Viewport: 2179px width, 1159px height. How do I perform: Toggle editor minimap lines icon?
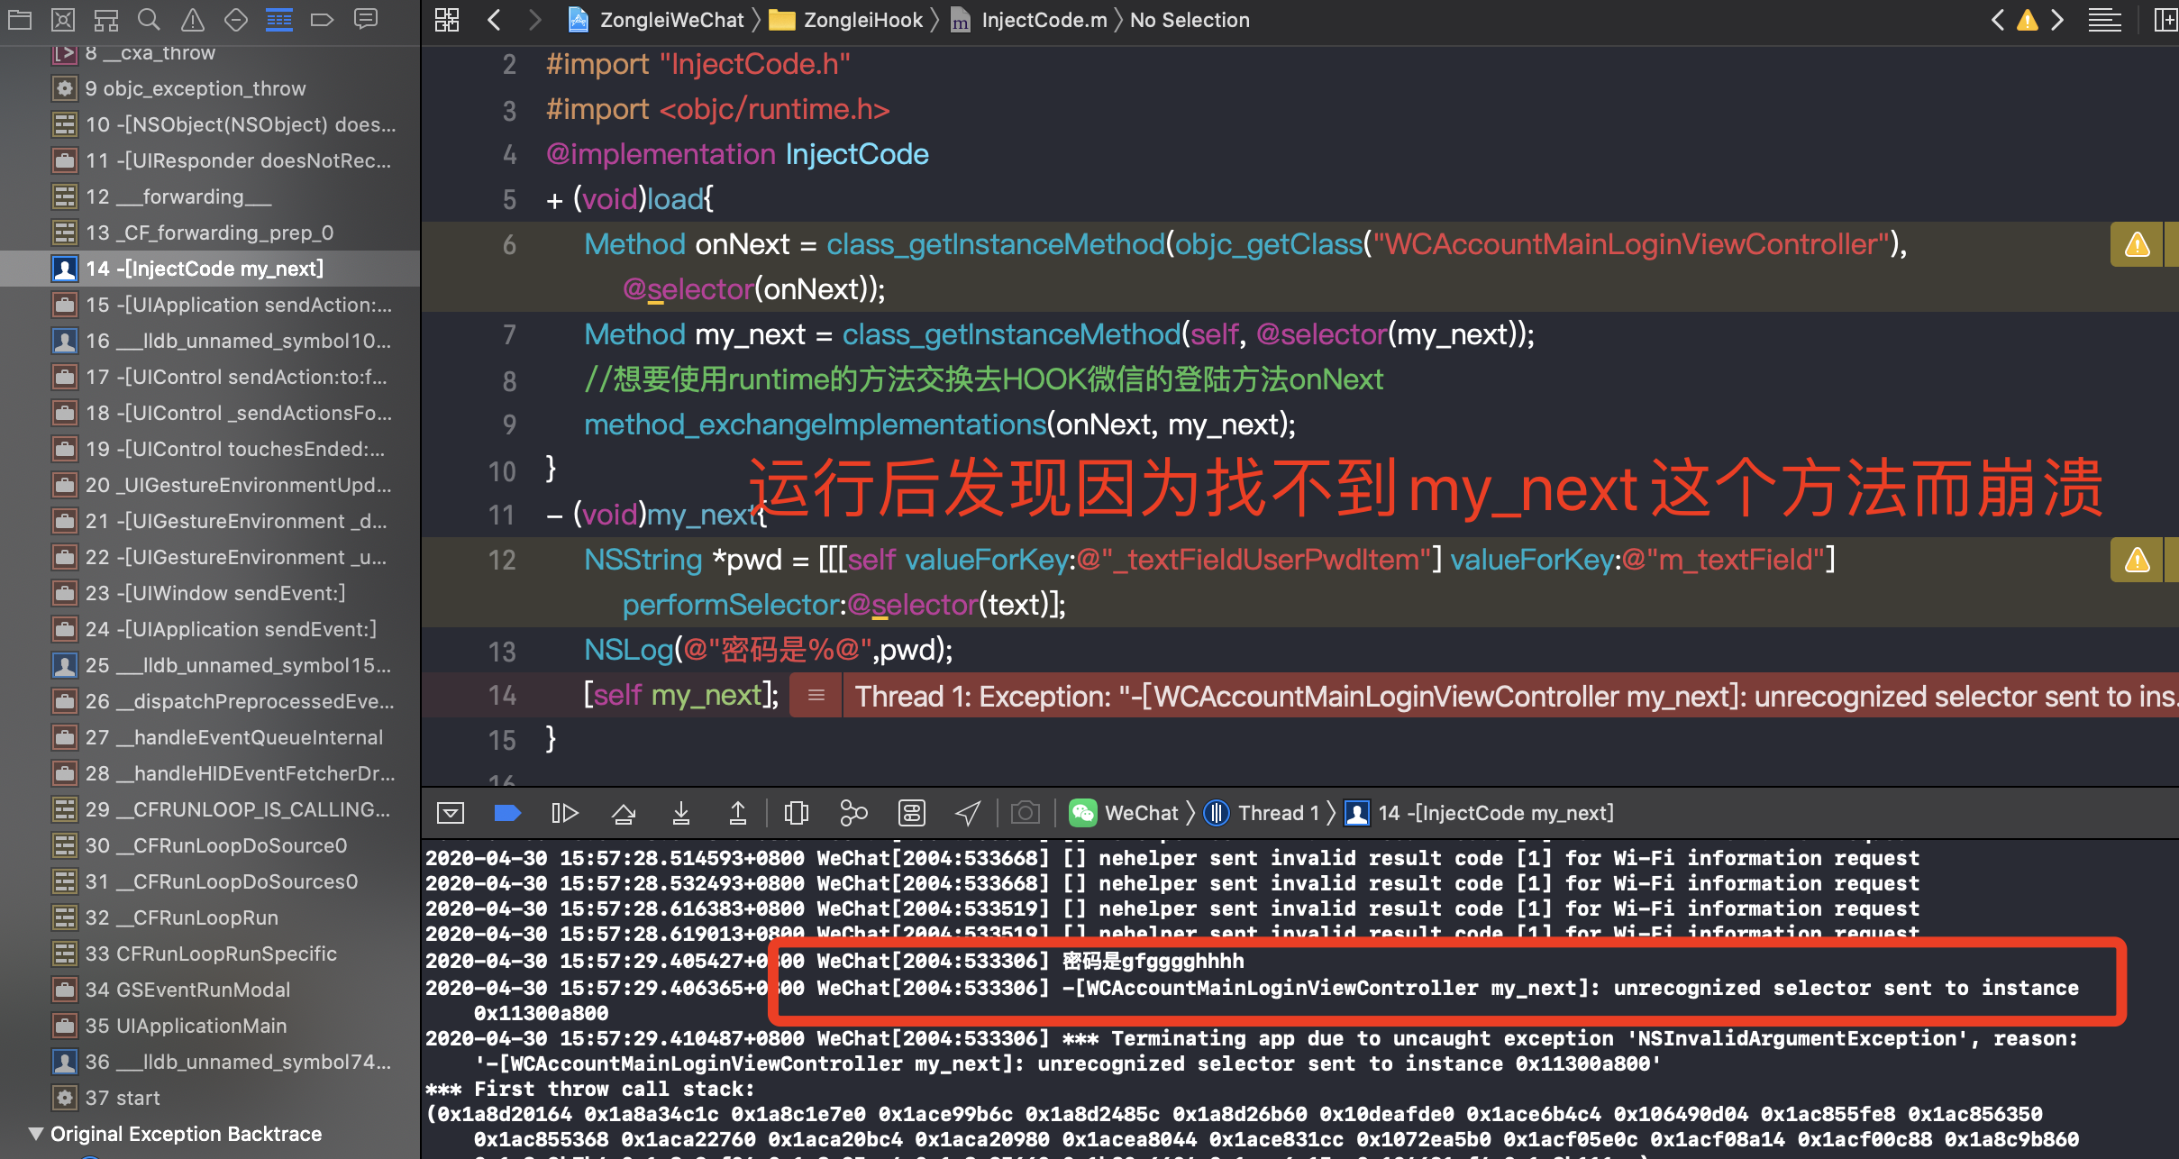[x=2105, y=19]
